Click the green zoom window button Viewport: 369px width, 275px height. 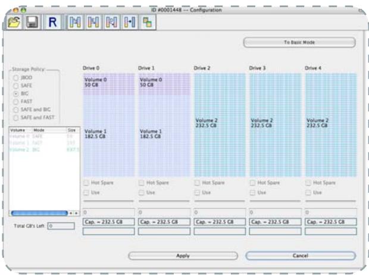[23, 10]
